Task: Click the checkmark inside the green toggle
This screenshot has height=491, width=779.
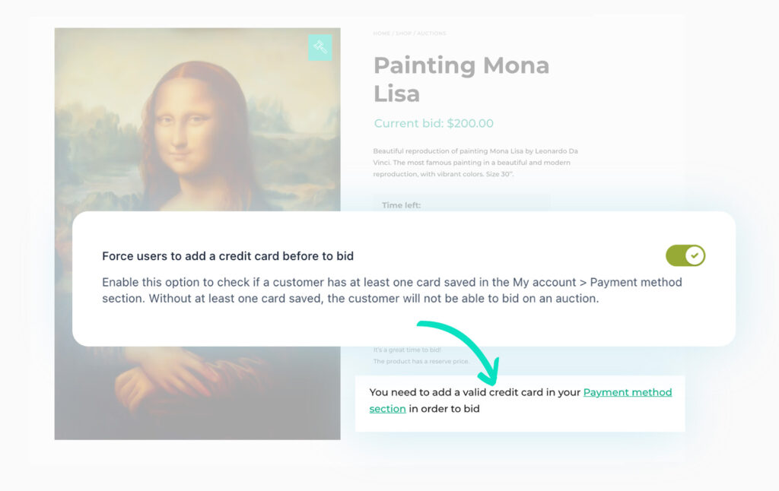Action: 693,255
